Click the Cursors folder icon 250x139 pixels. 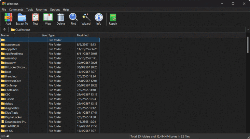[x=3, y=99]
